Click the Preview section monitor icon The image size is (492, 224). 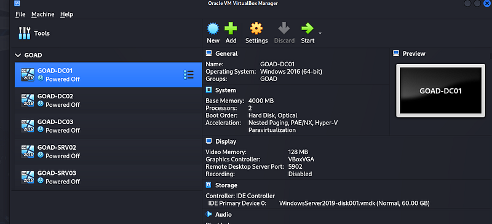point(396,53)
